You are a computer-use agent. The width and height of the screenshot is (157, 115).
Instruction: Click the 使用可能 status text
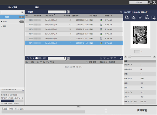pyautogui.click(x=142, y=110)
